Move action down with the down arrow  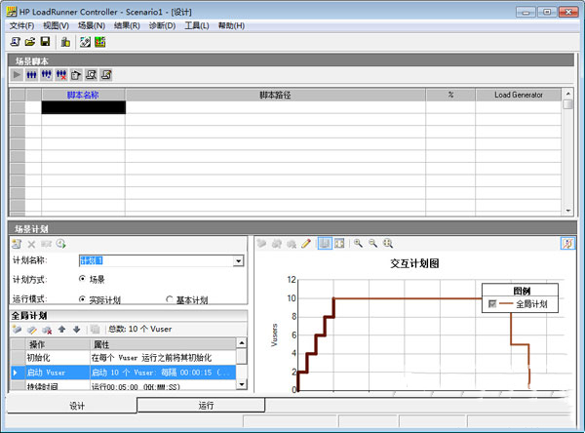(x=76, y=330)
